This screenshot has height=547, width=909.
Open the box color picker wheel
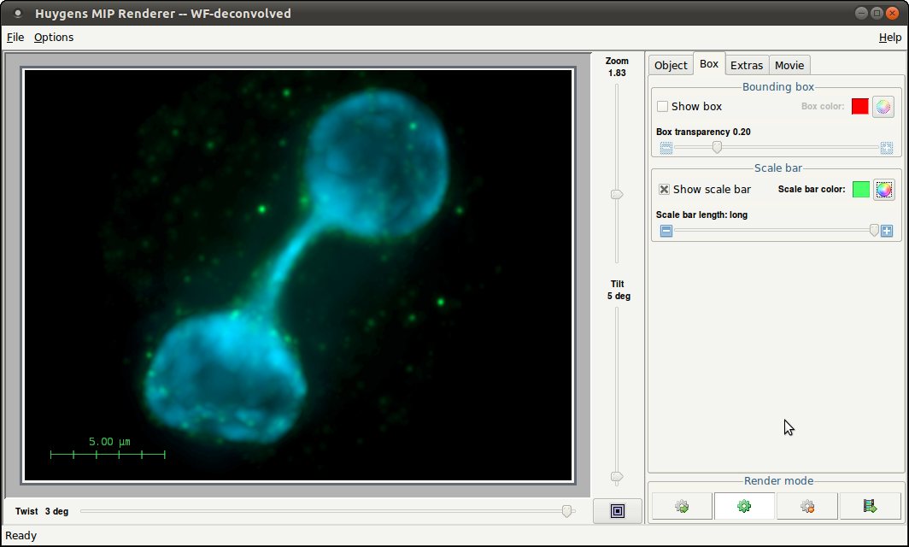click(x=883, y=106)
